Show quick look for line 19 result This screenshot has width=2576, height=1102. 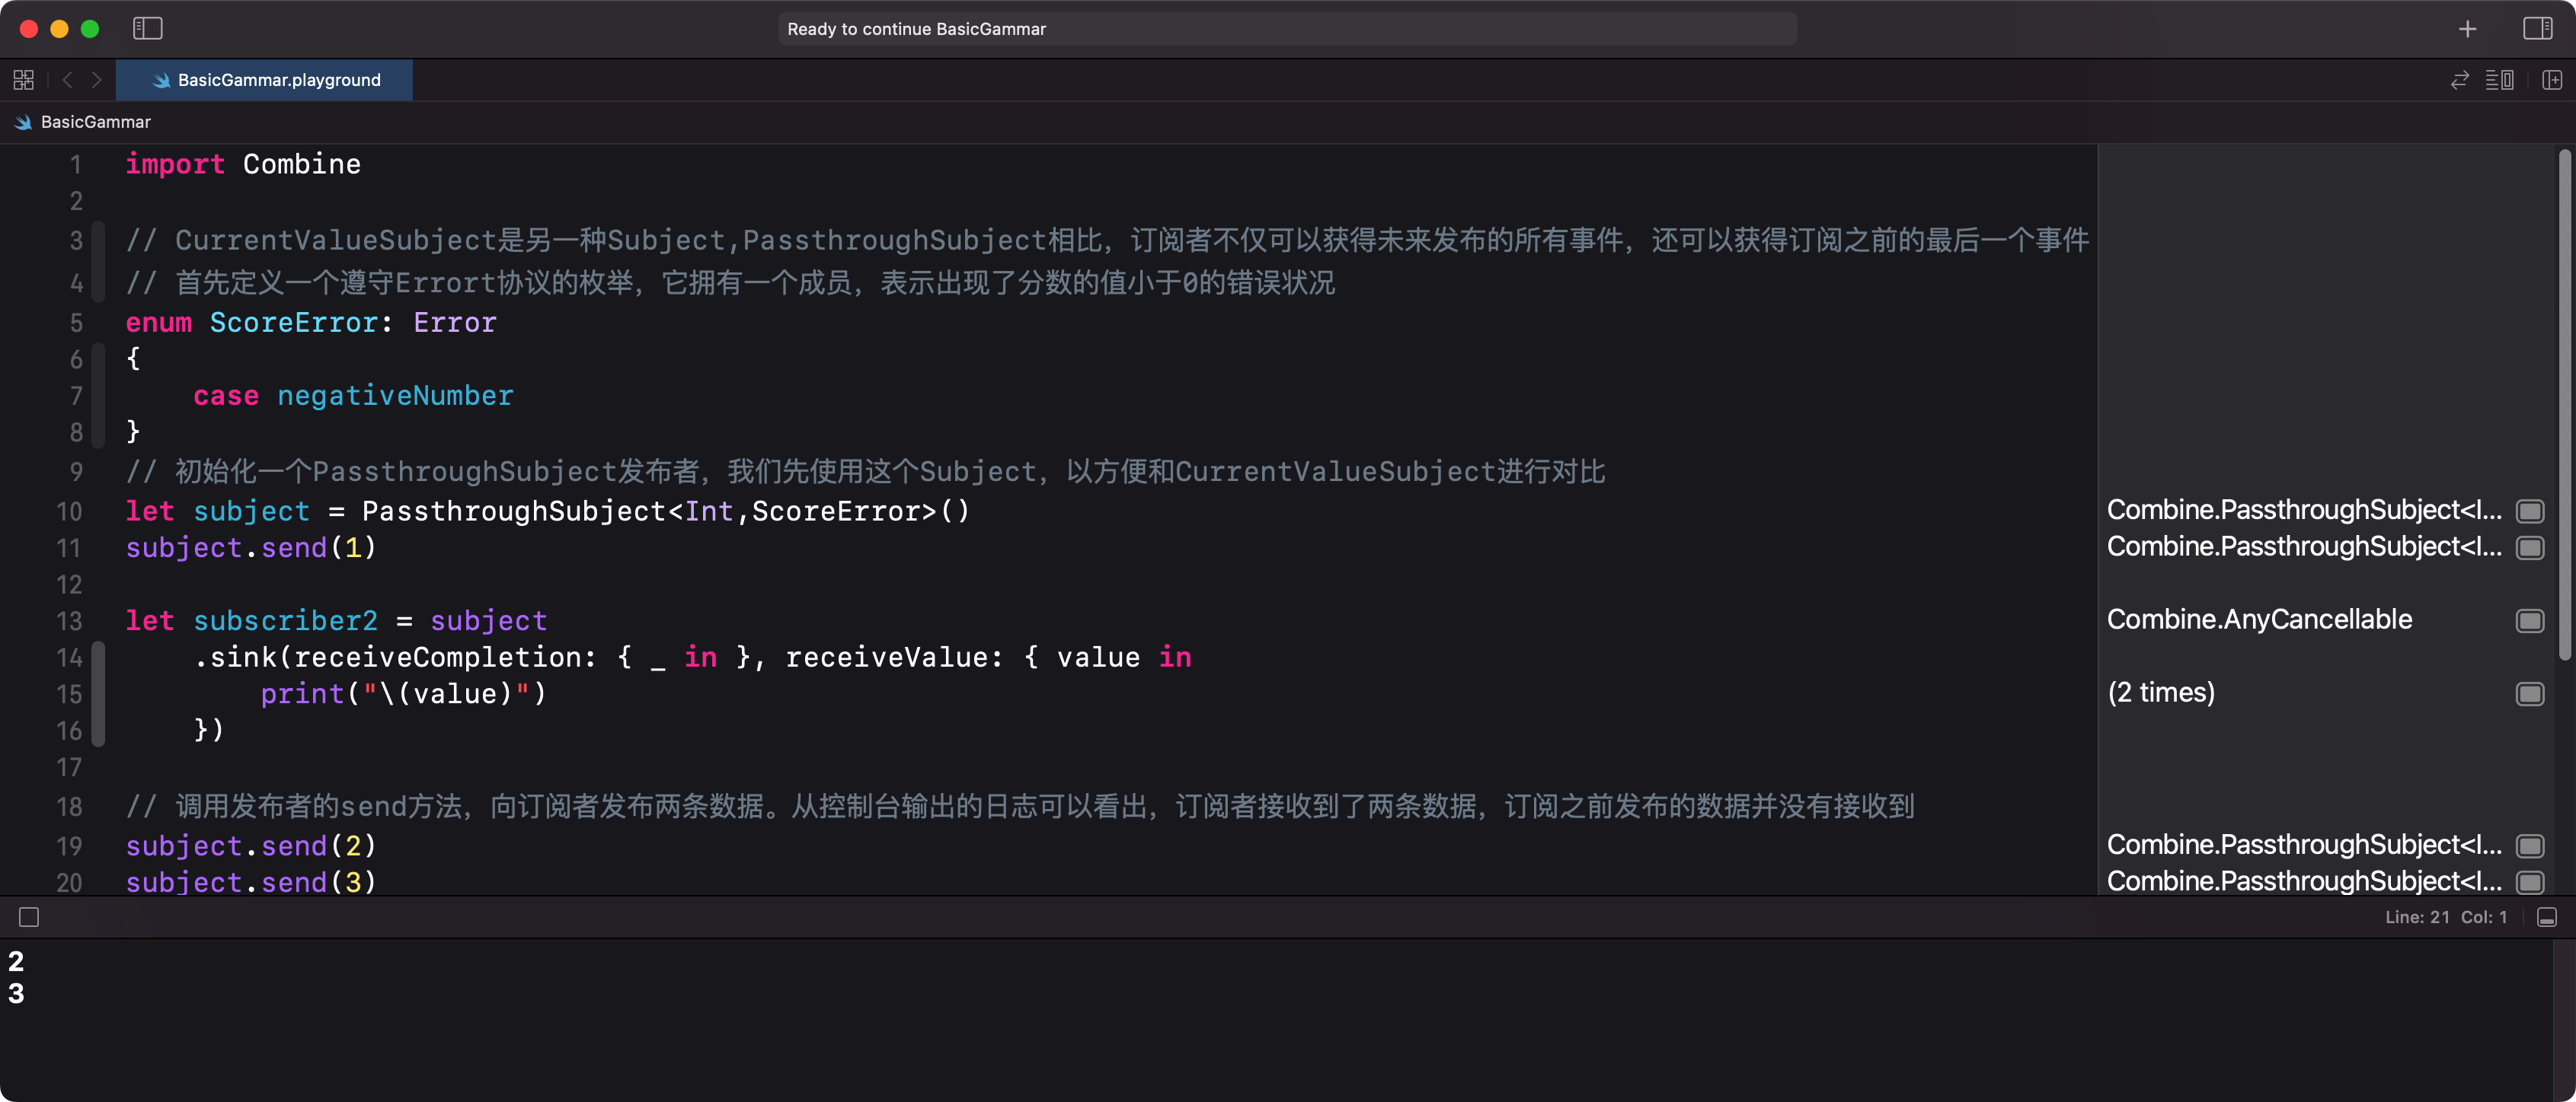[2529, 846]
